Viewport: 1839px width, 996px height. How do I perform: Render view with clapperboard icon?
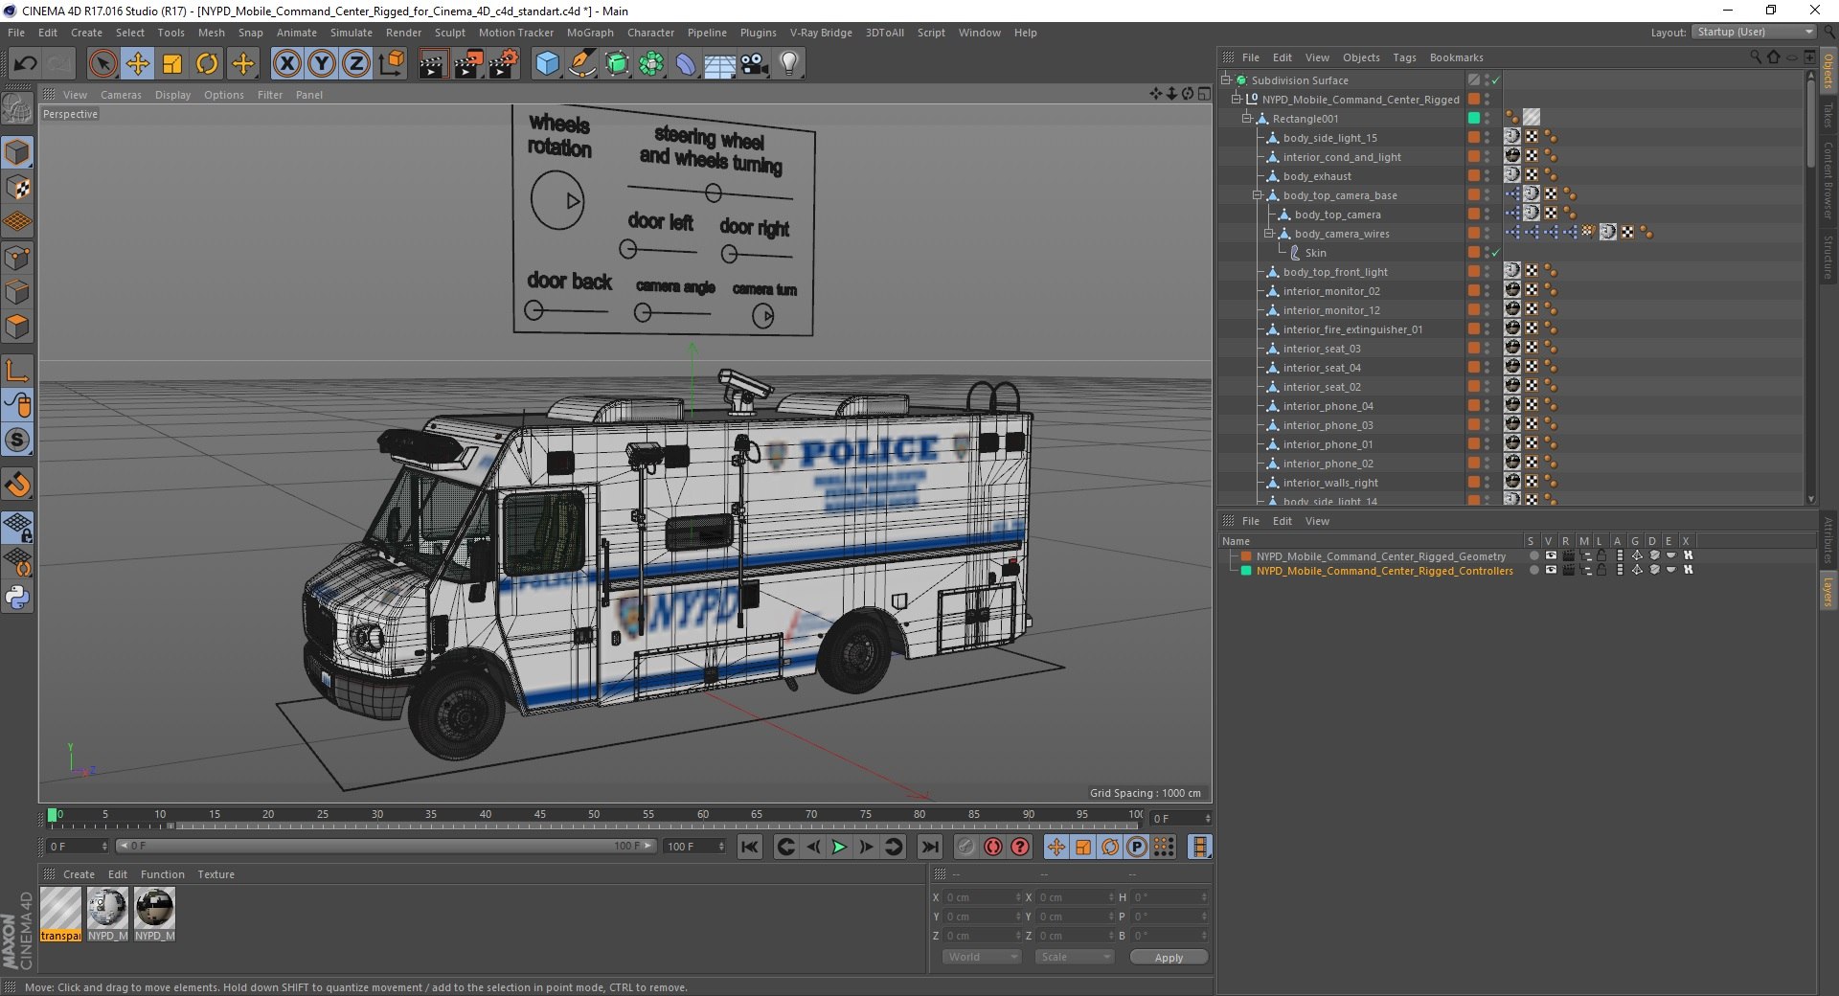click(433, 64)
